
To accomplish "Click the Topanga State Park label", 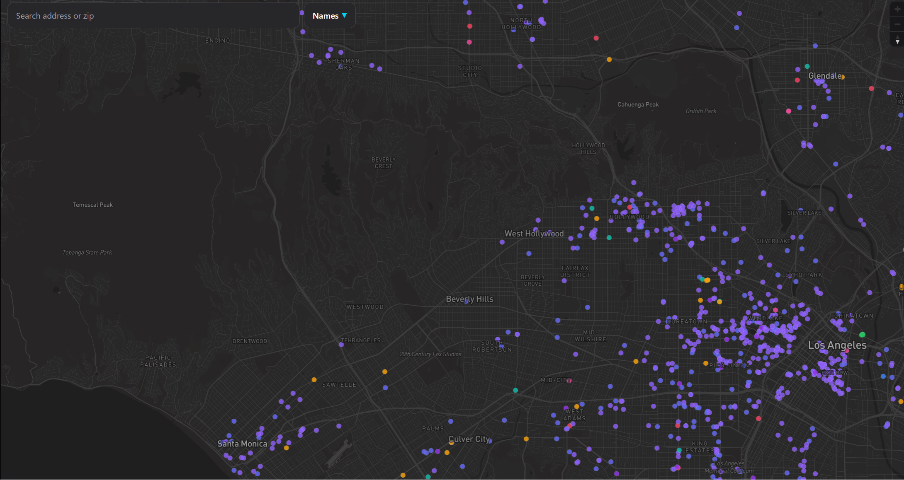I will click(87, 253).
